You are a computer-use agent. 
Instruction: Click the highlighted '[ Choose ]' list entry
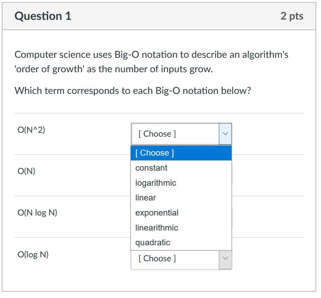181,153
